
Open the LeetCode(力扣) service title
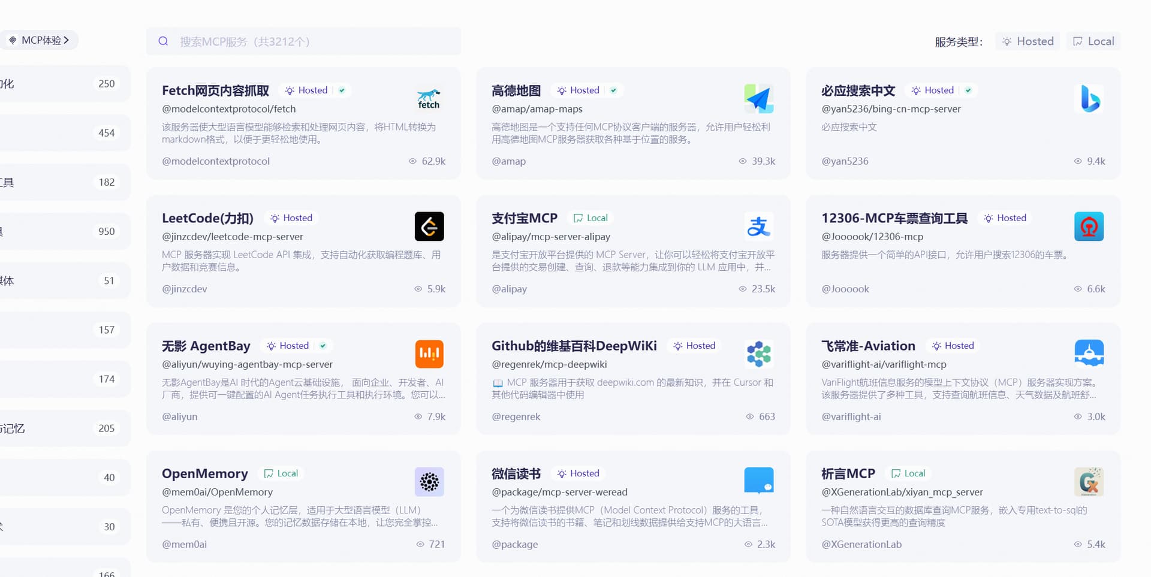pos(207,218)
